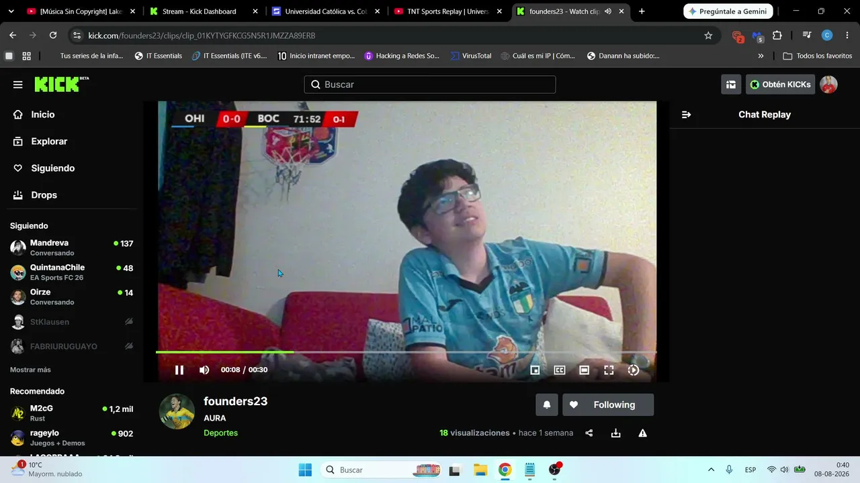The image size is (860, 483).
Task: Click the Kick search field
Action: click(x=430, y=85)
